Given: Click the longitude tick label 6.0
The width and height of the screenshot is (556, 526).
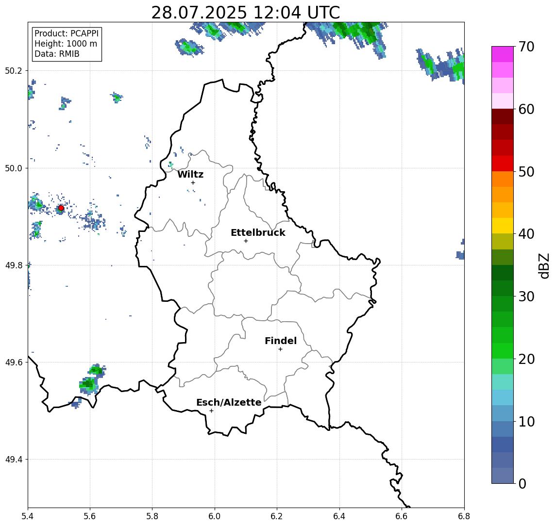Looking at the screenshot, I should (x=215, y=516).
